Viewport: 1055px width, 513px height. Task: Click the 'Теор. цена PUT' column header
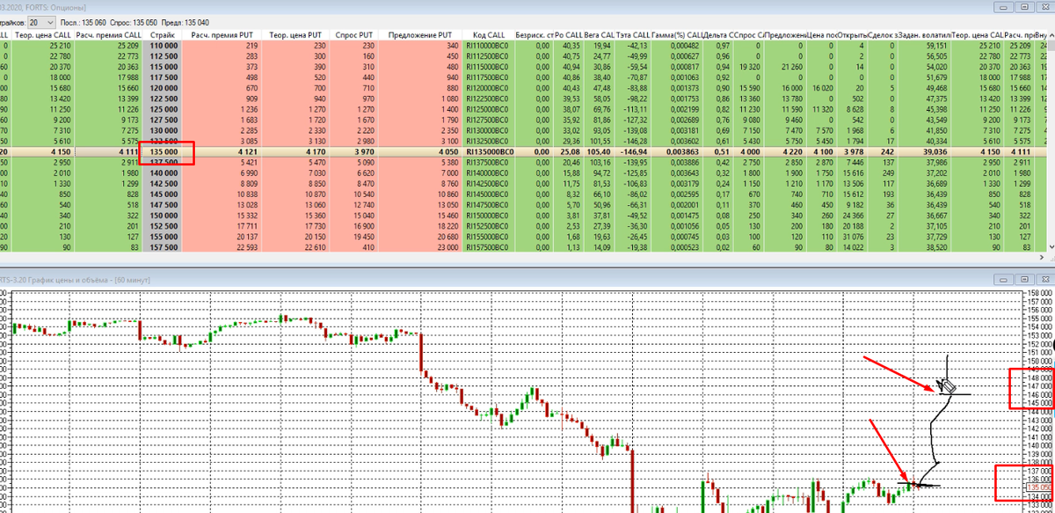pyautogui.click(x=294, y=34)
